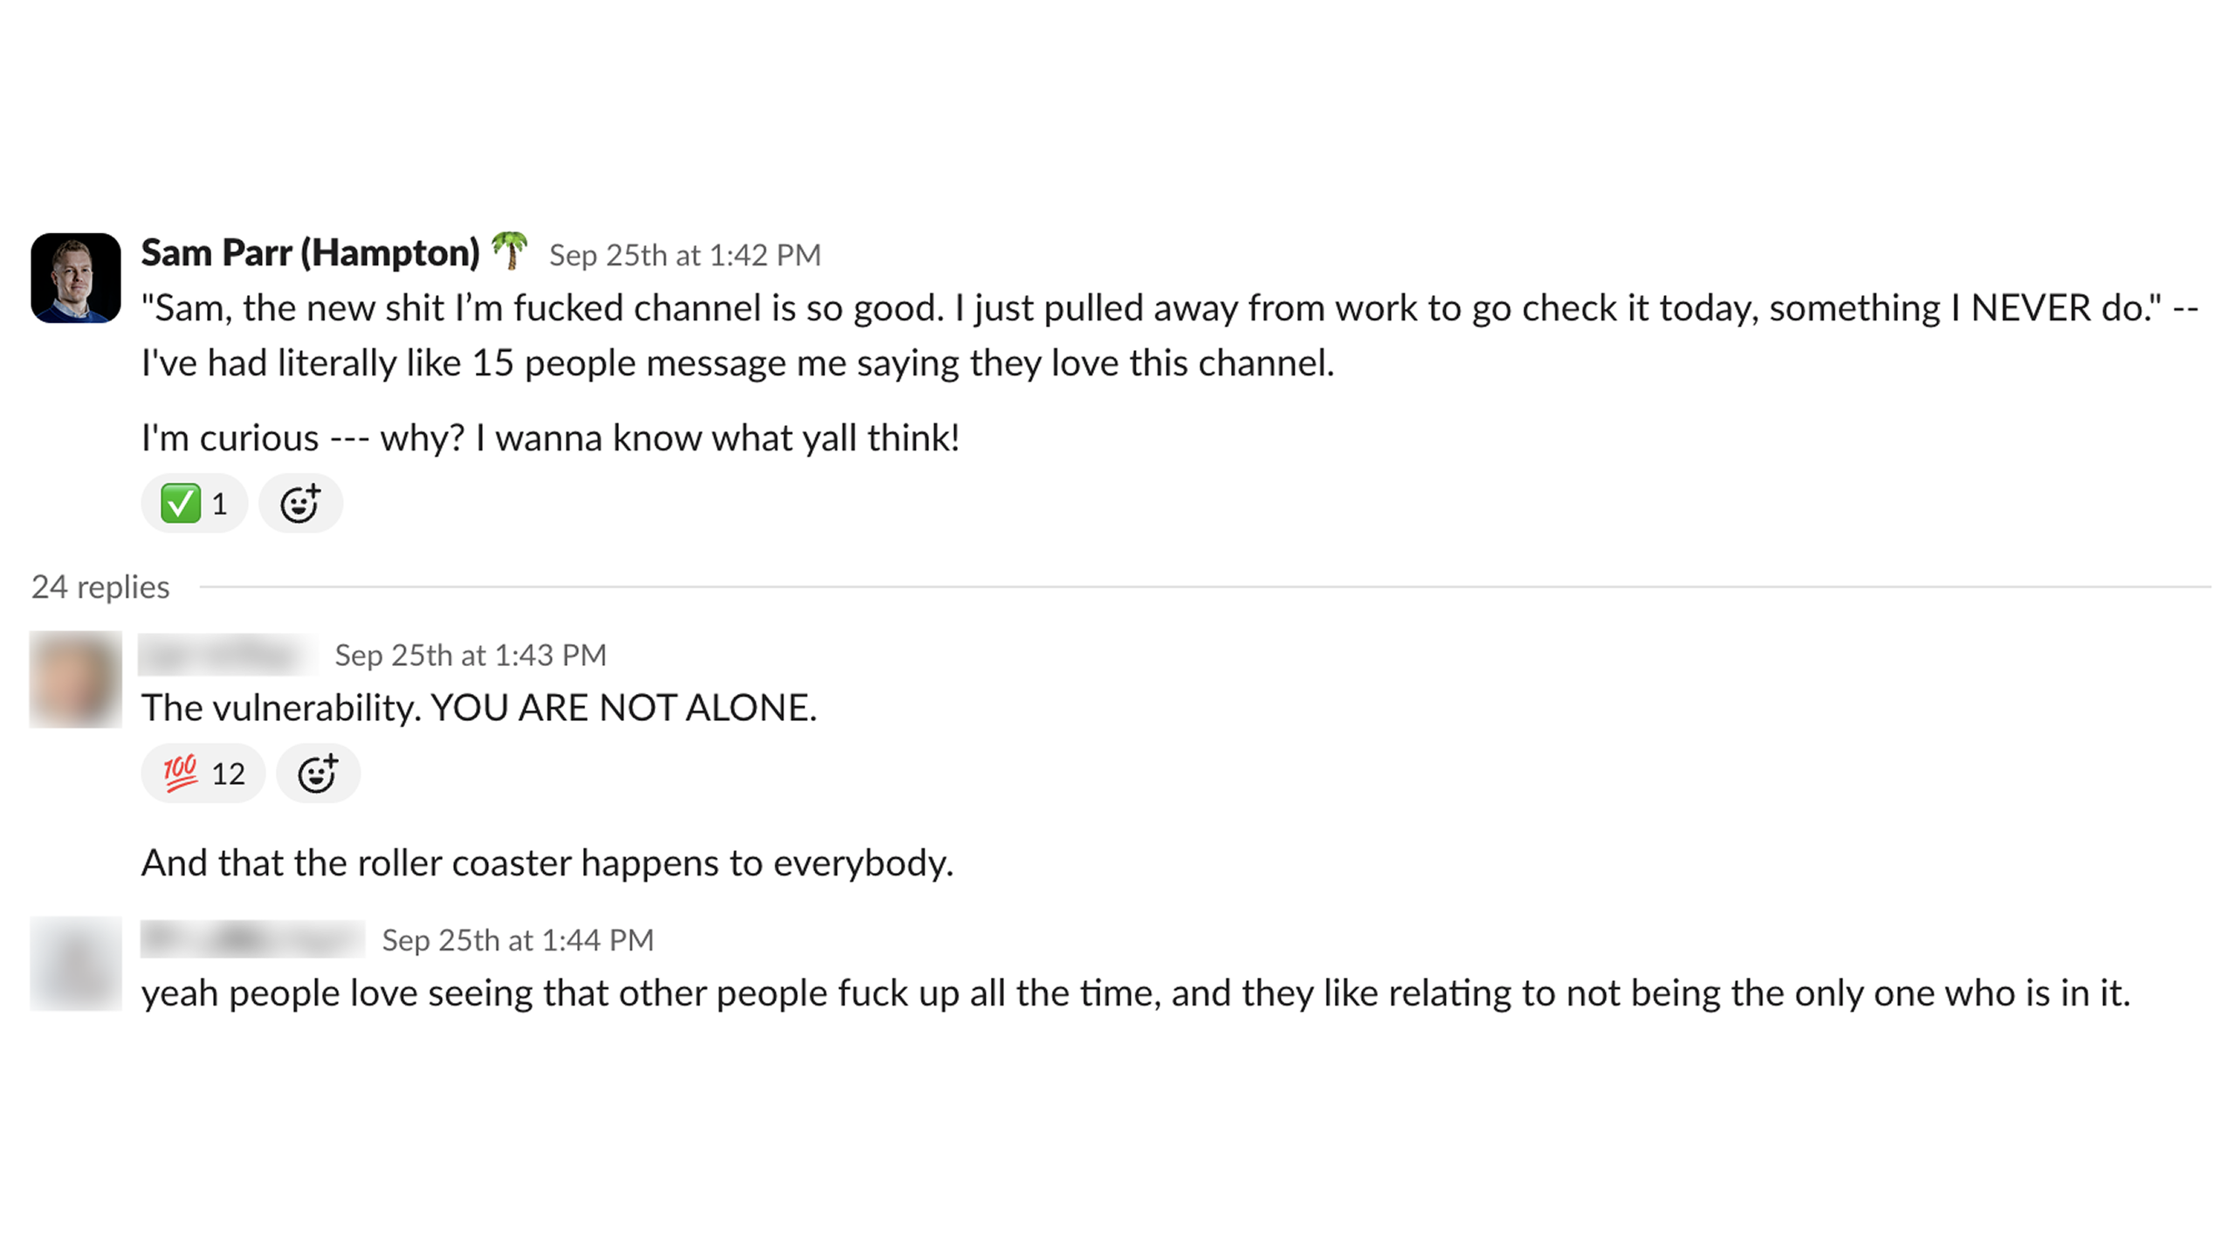Click the add reaction icon under Sam's message
Viewport: 2235px width, 1257px height.
[299, 504]
